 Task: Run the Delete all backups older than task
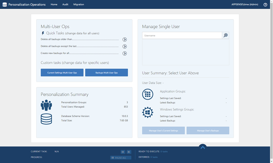click(125, 39)
